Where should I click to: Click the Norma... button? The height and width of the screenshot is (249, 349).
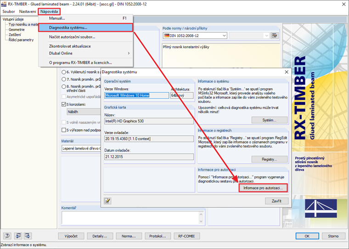click(129, 236)
